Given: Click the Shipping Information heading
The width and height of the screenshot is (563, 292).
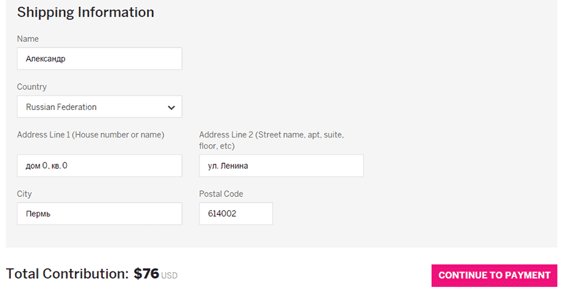Looking at the screenshot, I should click(x=86, y=12).
